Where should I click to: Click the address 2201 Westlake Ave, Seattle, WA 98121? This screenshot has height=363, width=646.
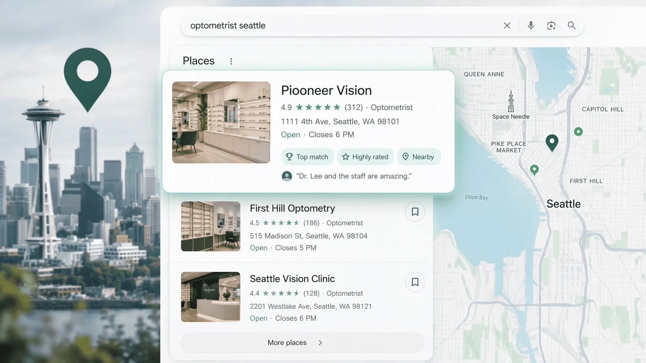[x=311, y=306]
